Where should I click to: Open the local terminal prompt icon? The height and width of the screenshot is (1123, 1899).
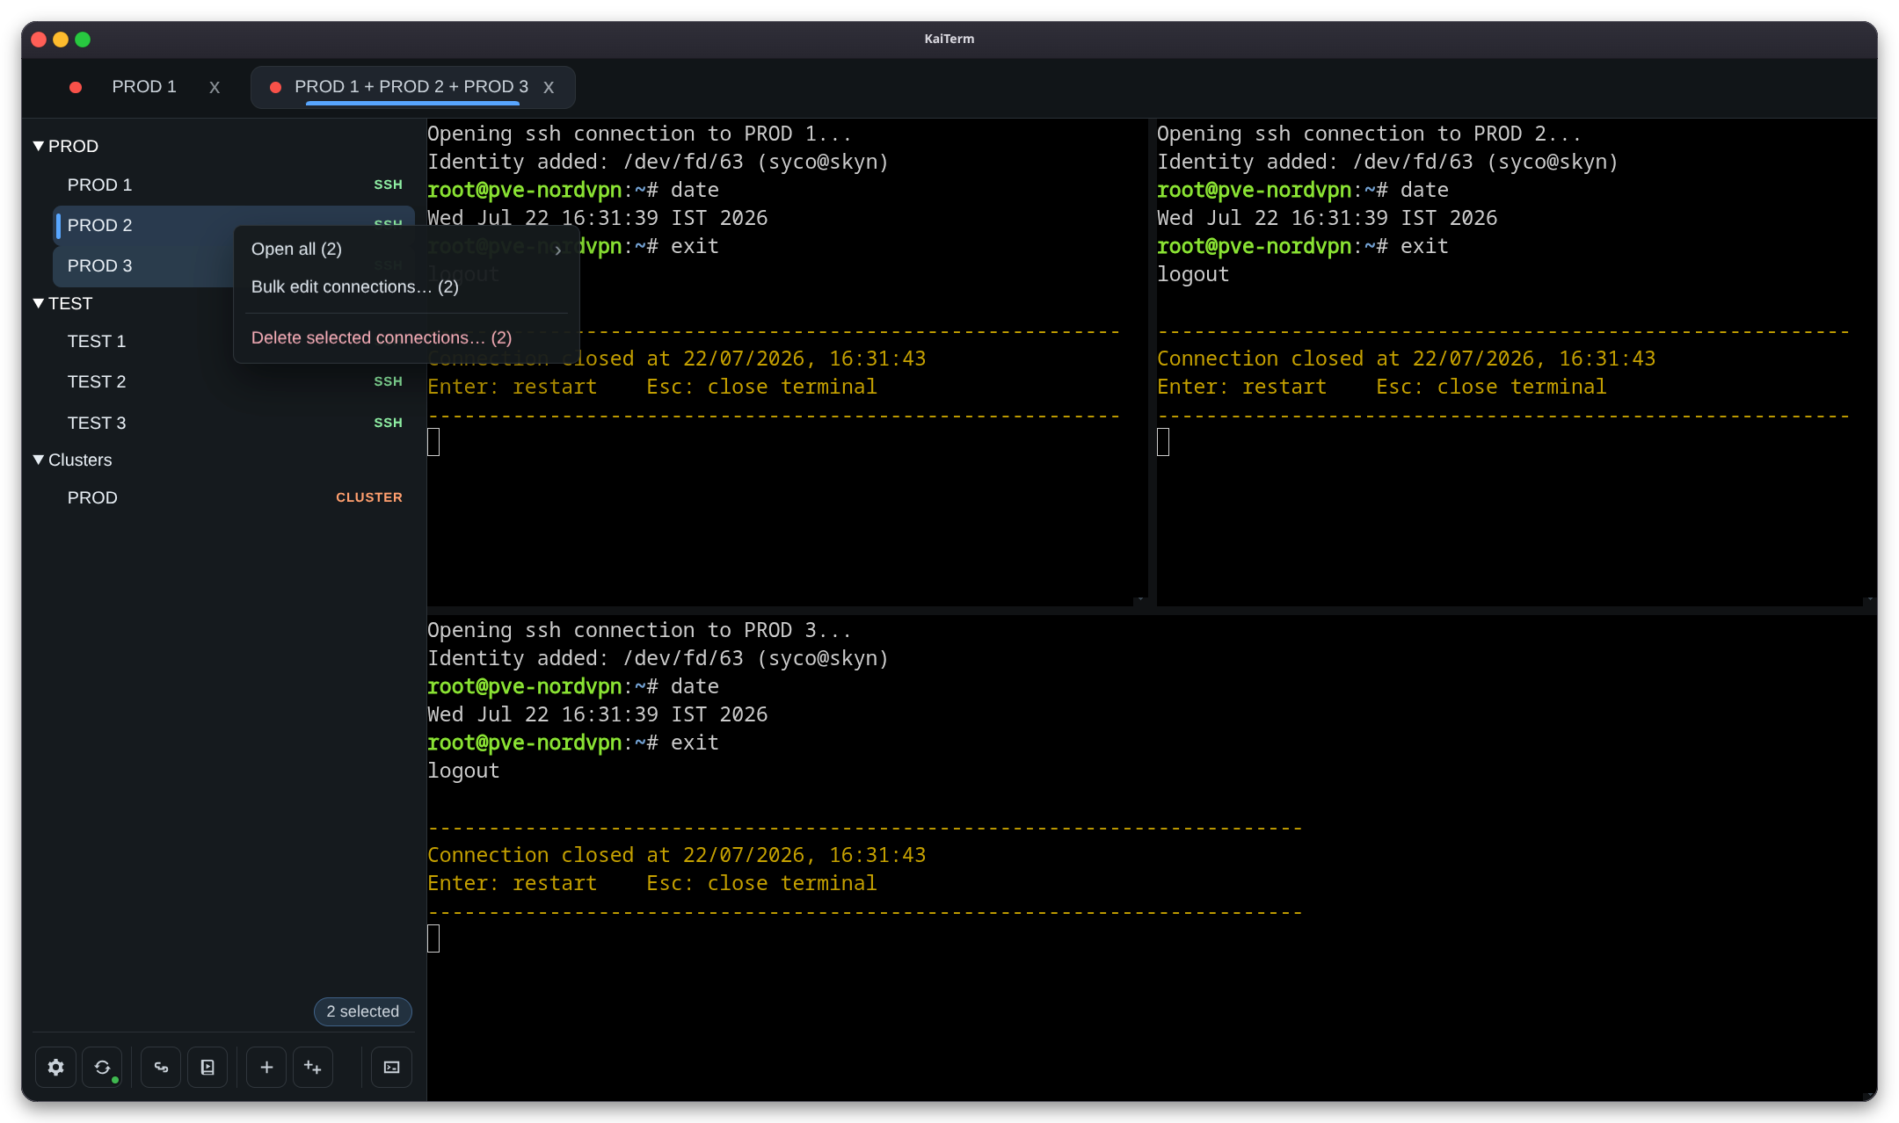point(392,1067)
